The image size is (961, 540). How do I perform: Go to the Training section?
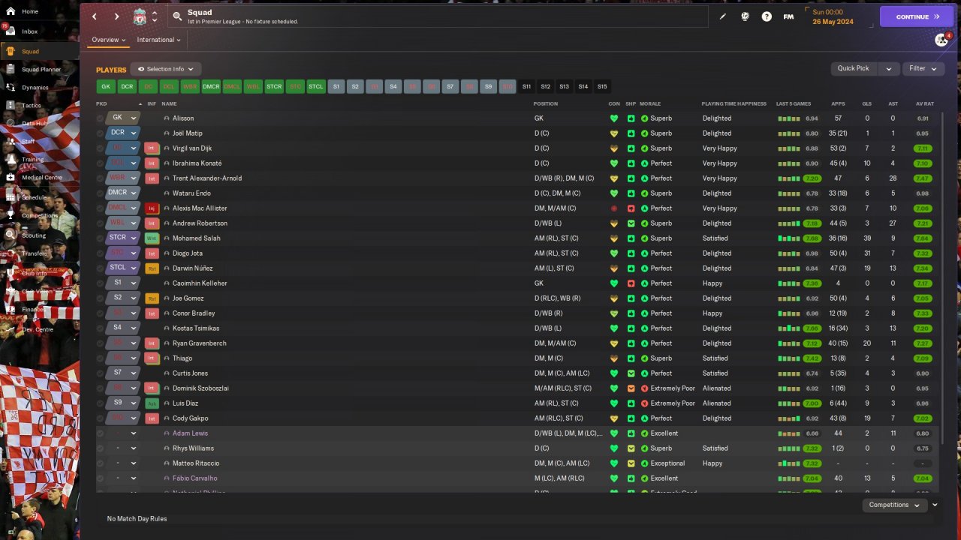32,160
